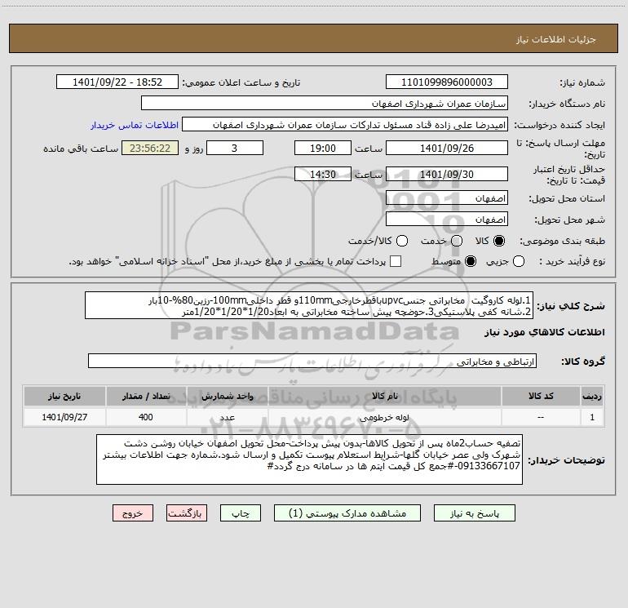Click the unit cell عدد
628x608 pixels.
227,417
